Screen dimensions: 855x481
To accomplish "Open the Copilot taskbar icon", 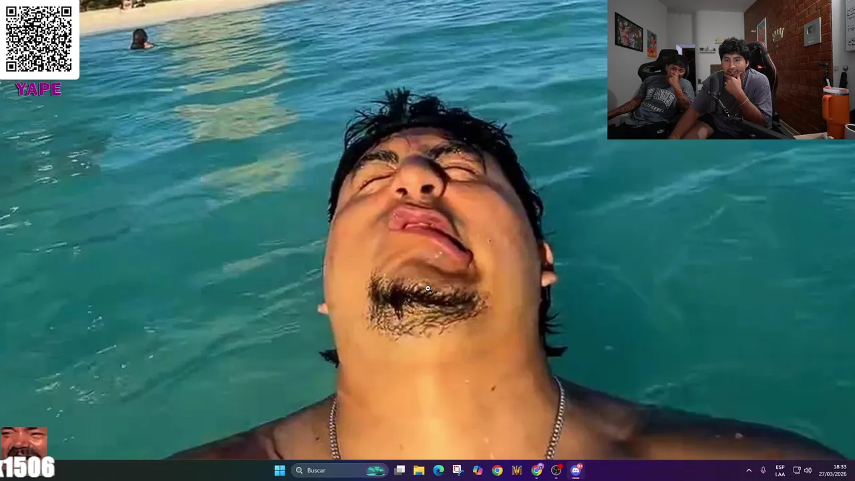I will click(x=478, y=470).
